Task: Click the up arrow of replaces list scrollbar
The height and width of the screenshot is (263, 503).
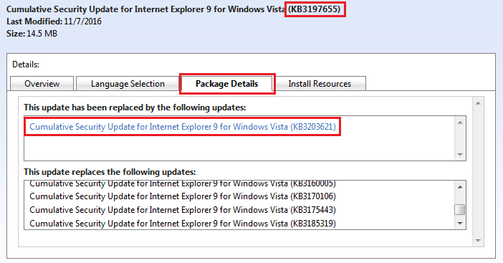Action: pos(460,187)
